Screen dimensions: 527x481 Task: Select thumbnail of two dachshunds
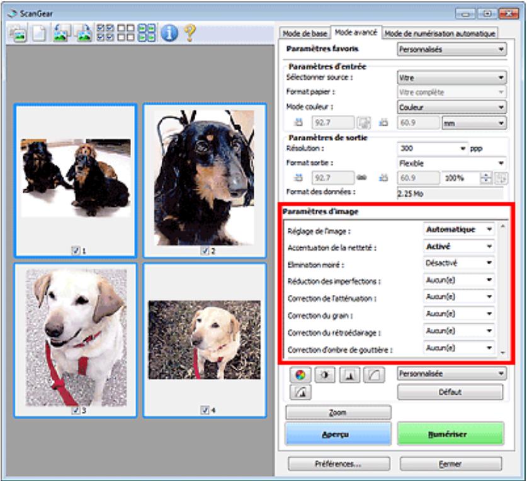[x=76, y=180]
